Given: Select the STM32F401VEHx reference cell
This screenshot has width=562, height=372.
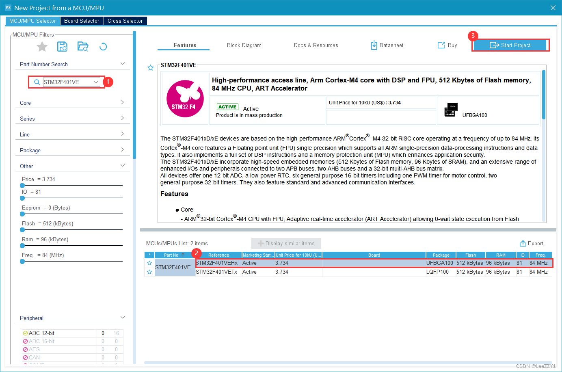Looking at the screenshot, I should click(218, 263).
